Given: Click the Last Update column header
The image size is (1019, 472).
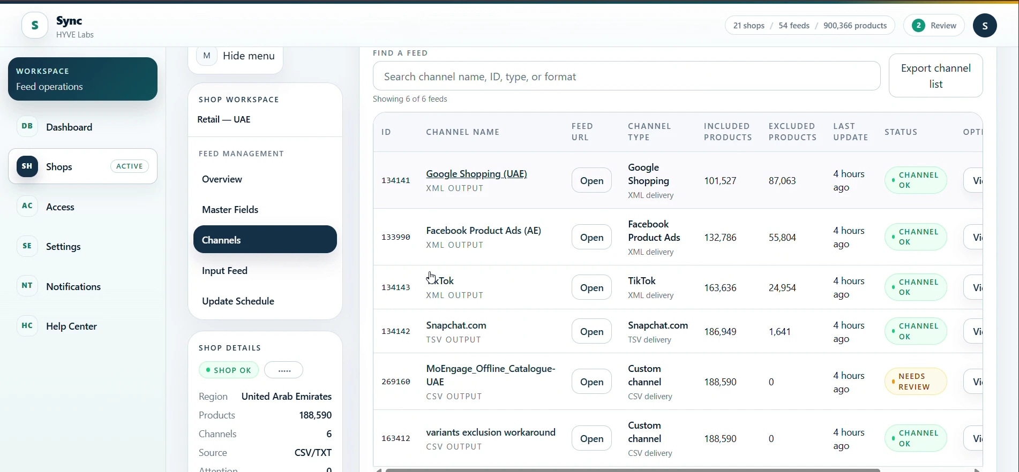Looking at the screenshot, I should pos(850,132).
